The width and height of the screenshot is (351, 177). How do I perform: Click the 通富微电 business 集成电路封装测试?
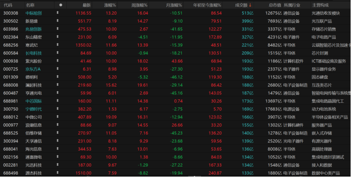click(x=328, y=157)
